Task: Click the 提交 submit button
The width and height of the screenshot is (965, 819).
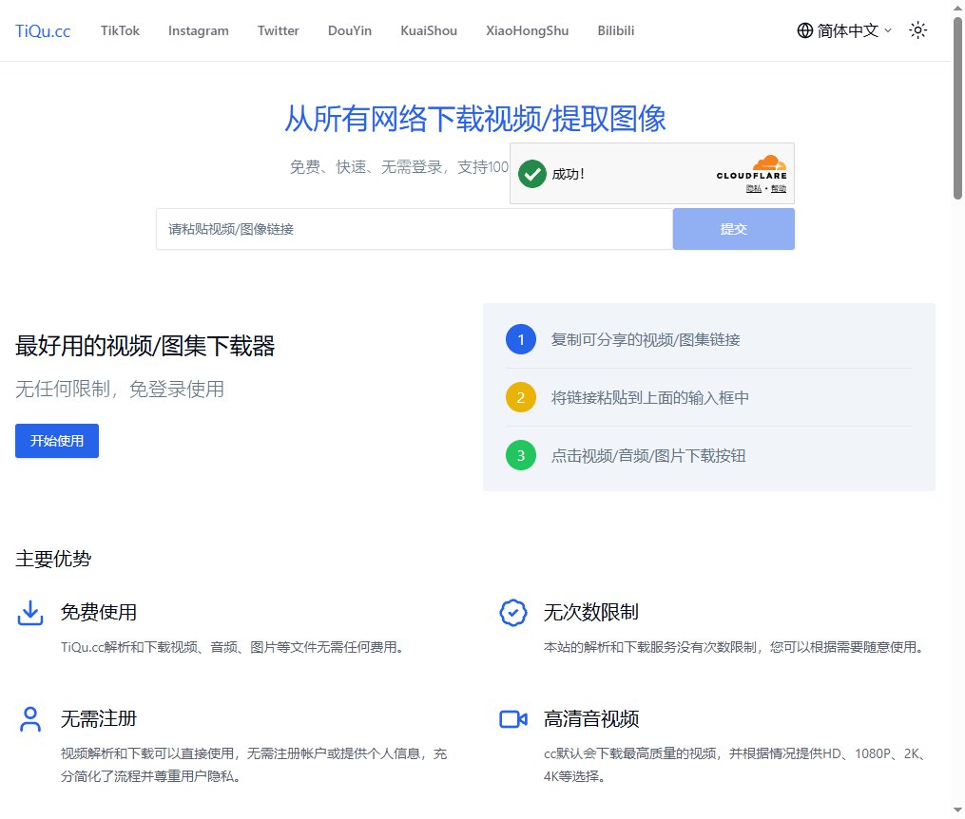Action: [x=734, y=229]
